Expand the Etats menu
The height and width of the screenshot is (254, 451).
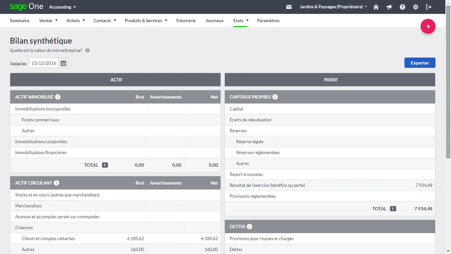click(241, 21)
